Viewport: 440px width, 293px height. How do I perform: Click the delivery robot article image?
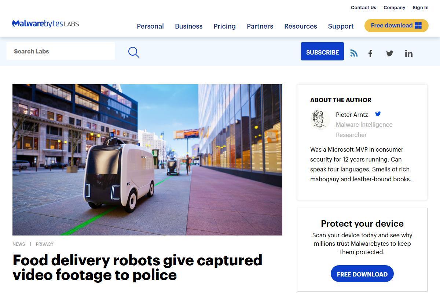click(x=147, y=160)
